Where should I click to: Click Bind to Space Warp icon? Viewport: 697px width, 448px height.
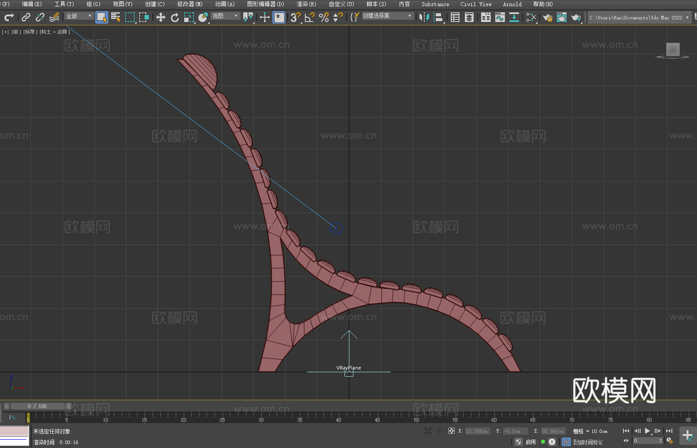54,17
